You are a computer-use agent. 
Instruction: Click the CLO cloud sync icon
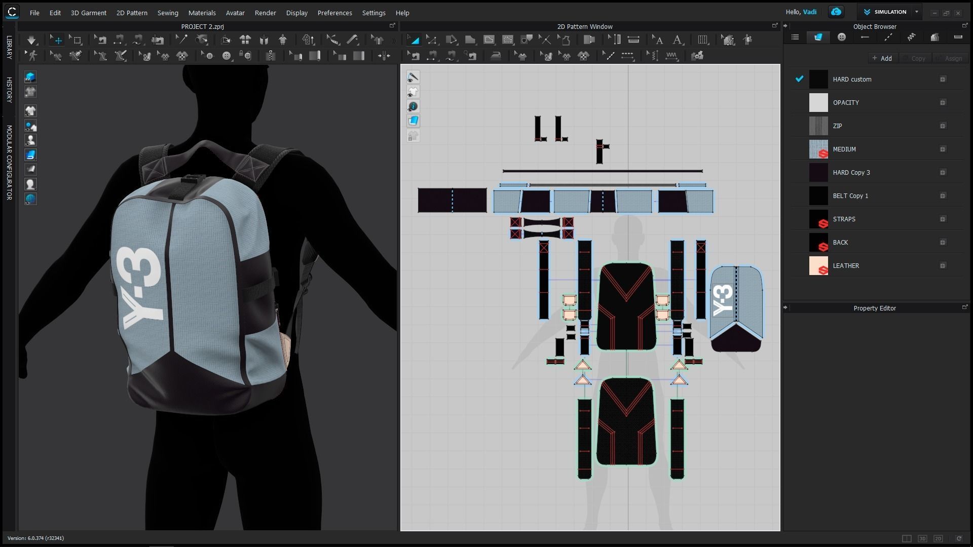836,12
